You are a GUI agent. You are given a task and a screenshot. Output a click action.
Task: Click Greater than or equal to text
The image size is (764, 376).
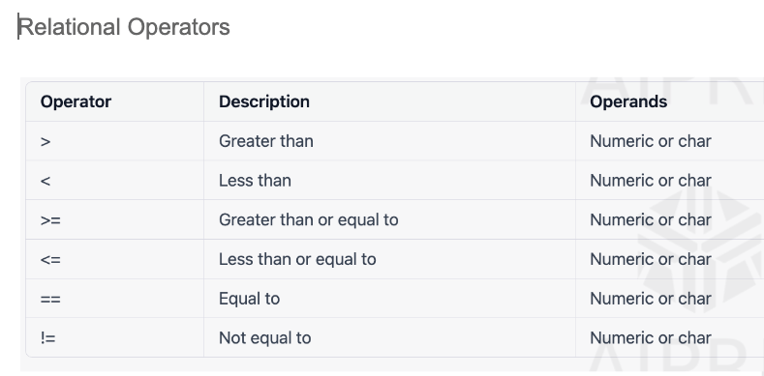point(309,219)
